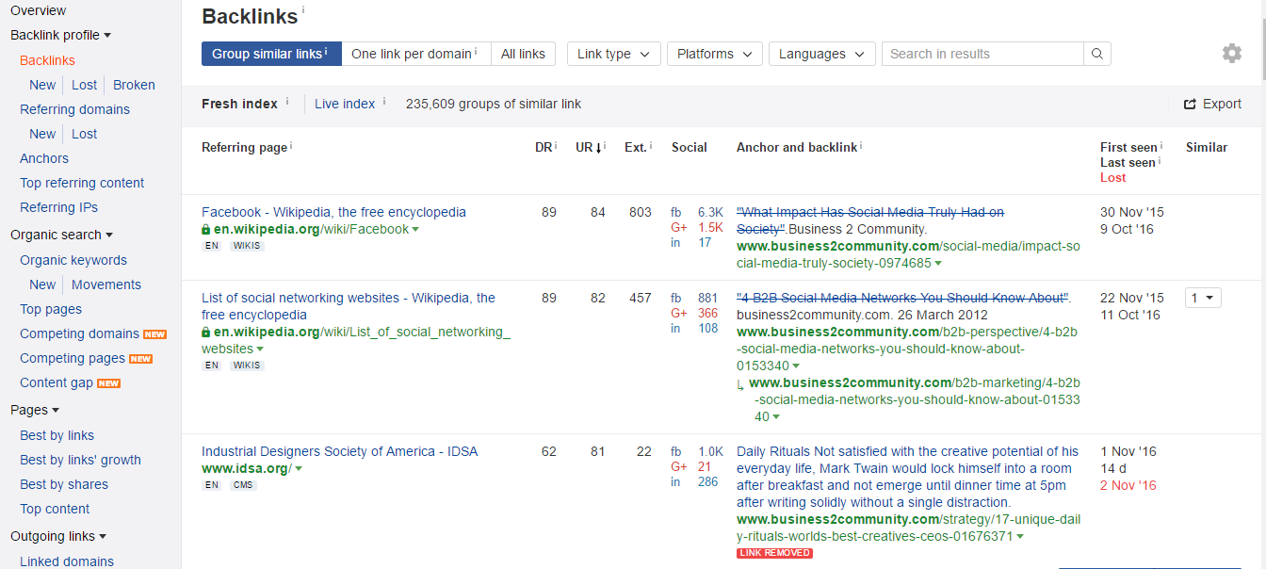Click the WIKIS tag in Facebook Wikipedia row
The width and height of the screenshot is (1266, 569).
[247, 246]
